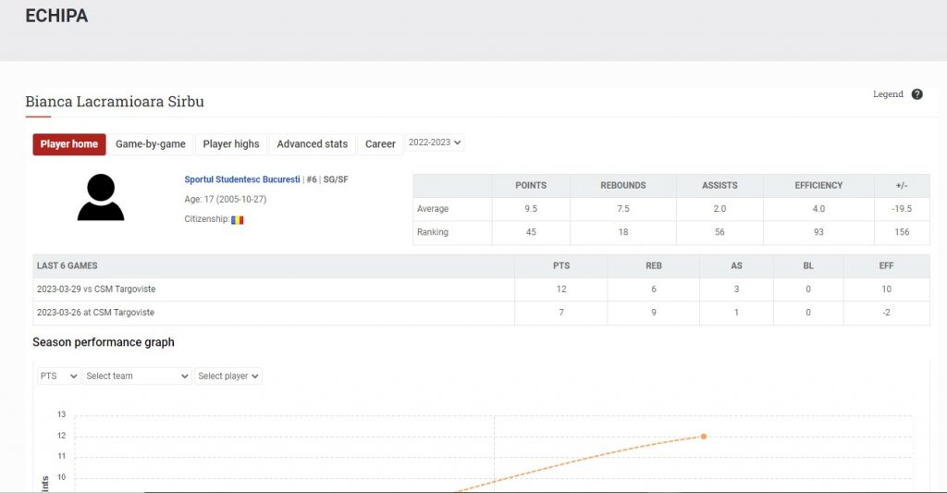947x493 pixels.
Task: Click the Romanian flag citizenship icon
Action: coord(238,219)
